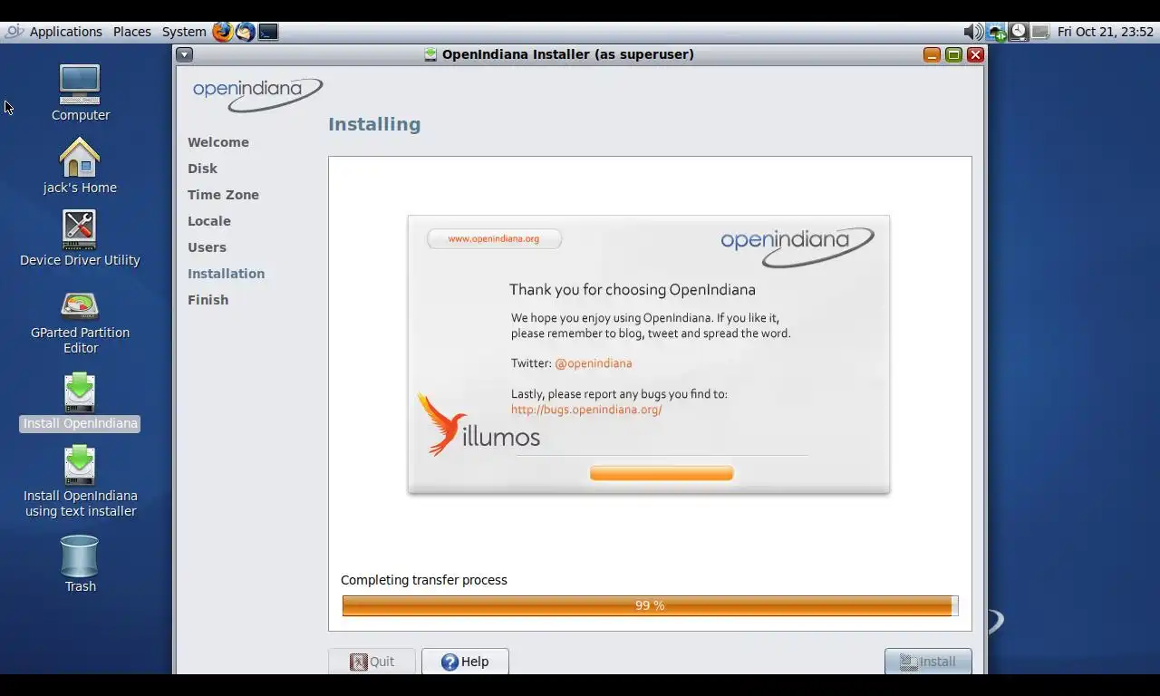Click the date and time display
1160x696 pixels.
click(1106, 32)
